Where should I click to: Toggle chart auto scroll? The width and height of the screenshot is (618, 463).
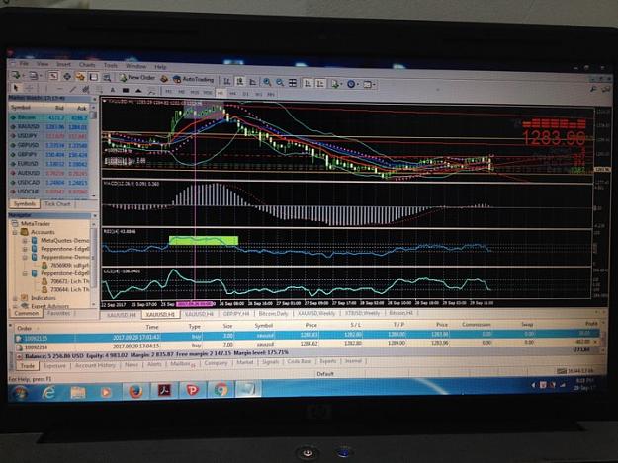pos(308,83)
